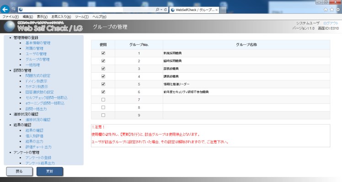Screen dimensions: 342x182
Task: Edit the 情報化推進リーダー group name field
Action: coord(246,84)
